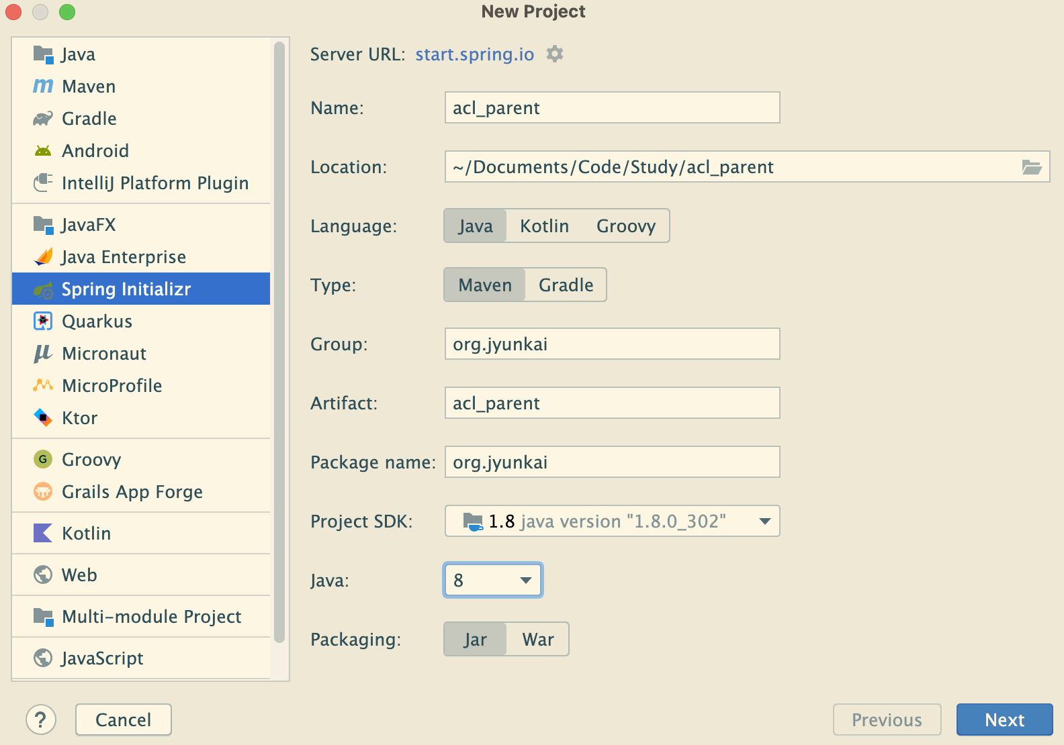Click the Maven project type icon in sidebar
1064x745 pixels.
pos(43,87)
